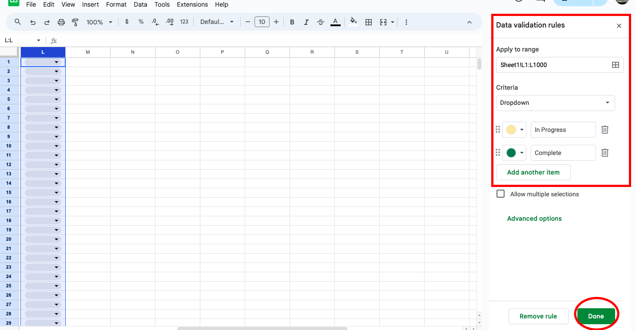Toggle strikethrough formatting

point(321,22)
